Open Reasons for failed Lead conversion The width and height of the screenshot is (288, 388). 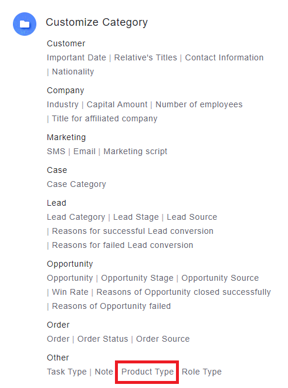point(123,245)
